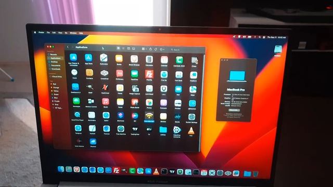
Task: Open the Camtasia app icon
Action: coord(179,60)
